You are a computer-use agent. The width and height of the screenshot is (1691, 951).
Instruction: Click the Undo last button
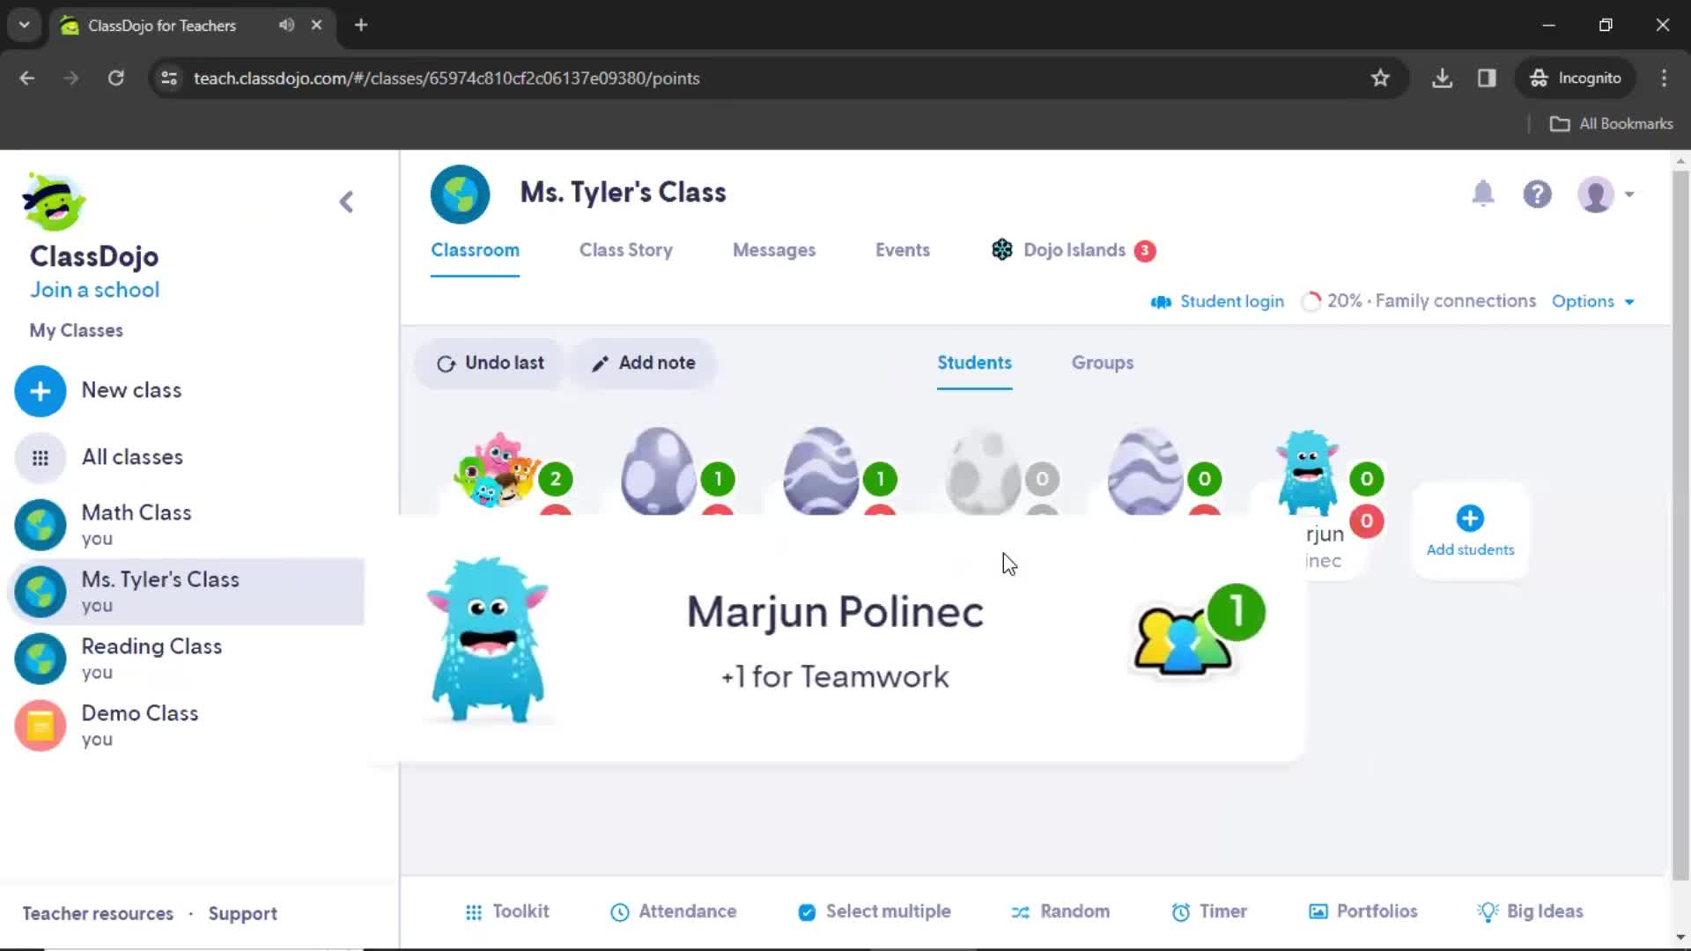click(489, 362)
